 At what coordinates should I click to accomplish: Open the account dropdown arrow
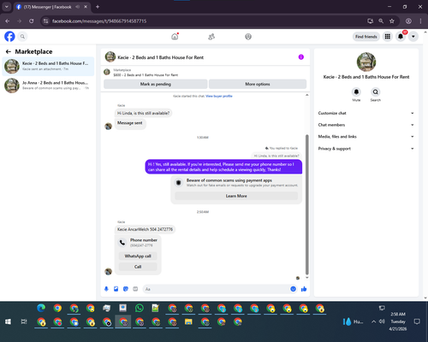click(413, 37)
